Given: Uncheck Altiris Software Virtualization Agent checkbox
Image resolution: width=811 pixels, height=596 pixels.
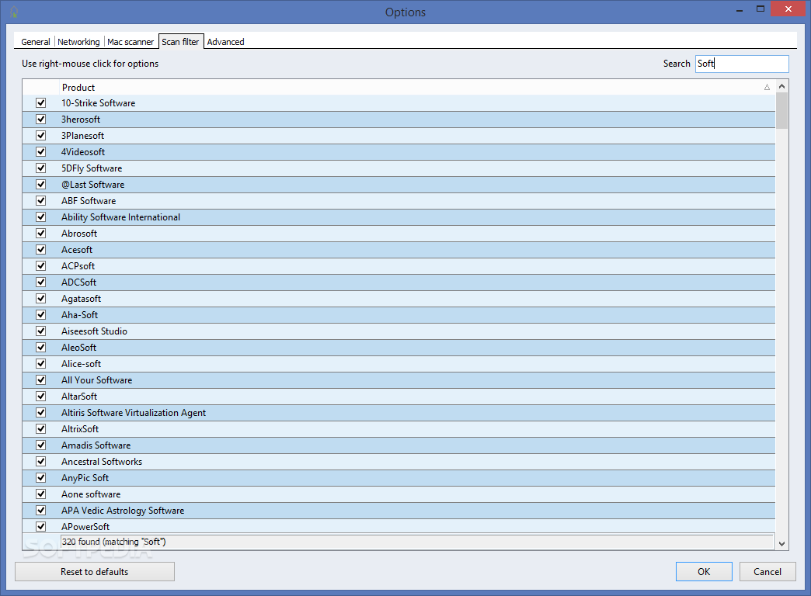Looking at the screenshot, I should tap(41, 413).
